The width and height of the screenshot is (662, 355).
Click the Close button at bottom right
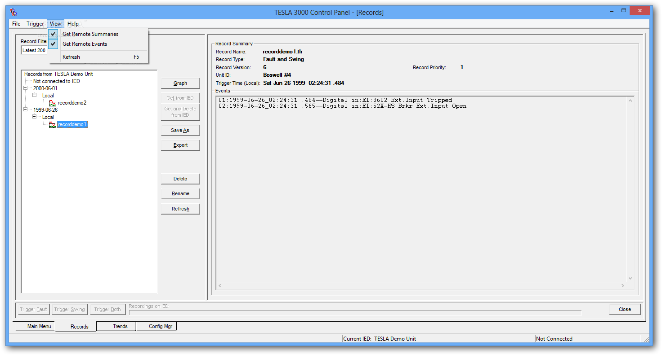[625, 309]
